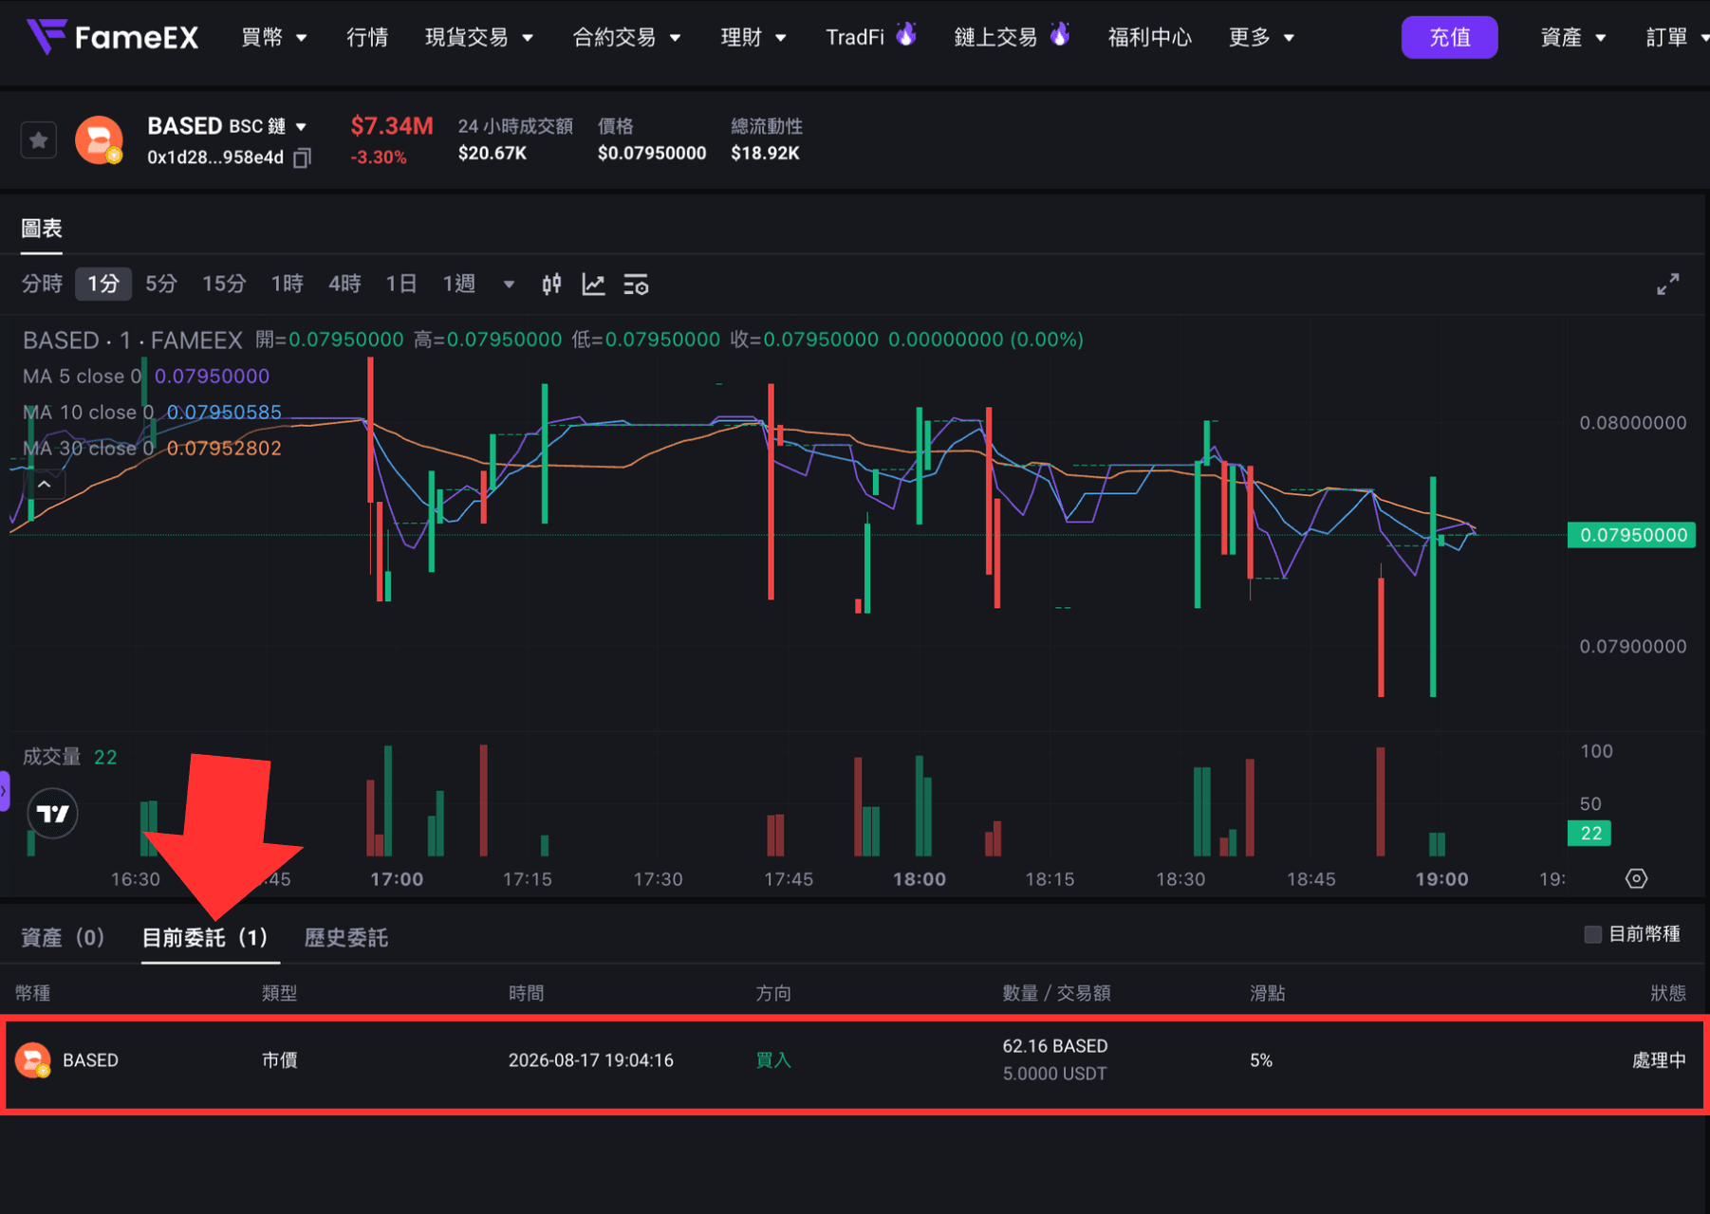1710x1214 pixels.
Task: Click order amount 62.16 BASED
Action: coord(1055,1046)
